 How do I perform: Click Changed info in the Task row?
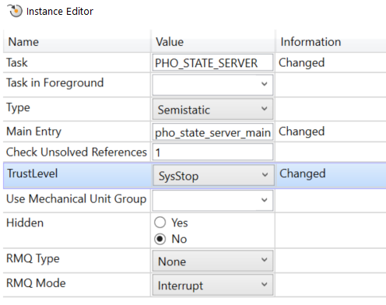pos(301,63)
